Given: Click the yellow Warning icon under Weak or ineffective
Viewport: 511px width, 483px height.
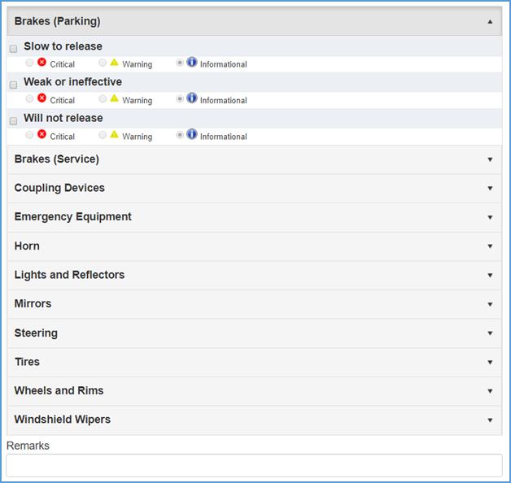Looking at the screenshot, I should tap(115, 98).
